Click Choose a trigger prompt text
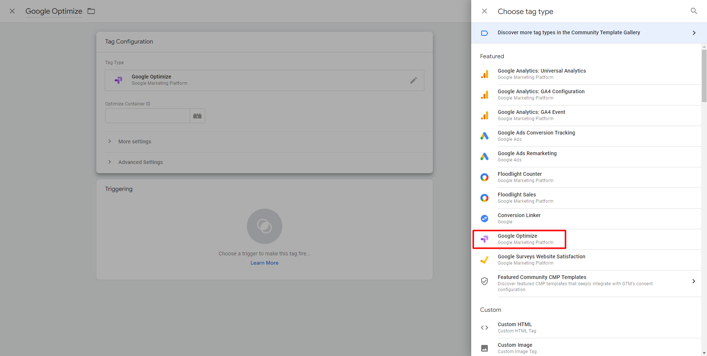Image resolution: width=707 pixels, height=356 pixels. pyautogui.click(x=265, y=254)
